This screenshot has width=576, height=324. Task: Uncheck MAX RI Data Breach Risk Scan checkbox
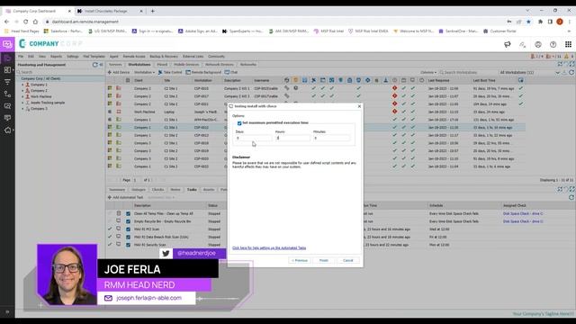128,237
